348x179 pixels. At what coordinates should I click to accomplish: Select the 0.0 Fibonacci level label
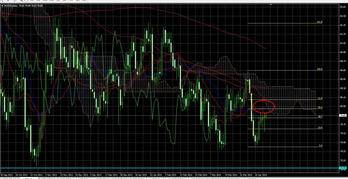pyautogui.click(x=321, y=145)
